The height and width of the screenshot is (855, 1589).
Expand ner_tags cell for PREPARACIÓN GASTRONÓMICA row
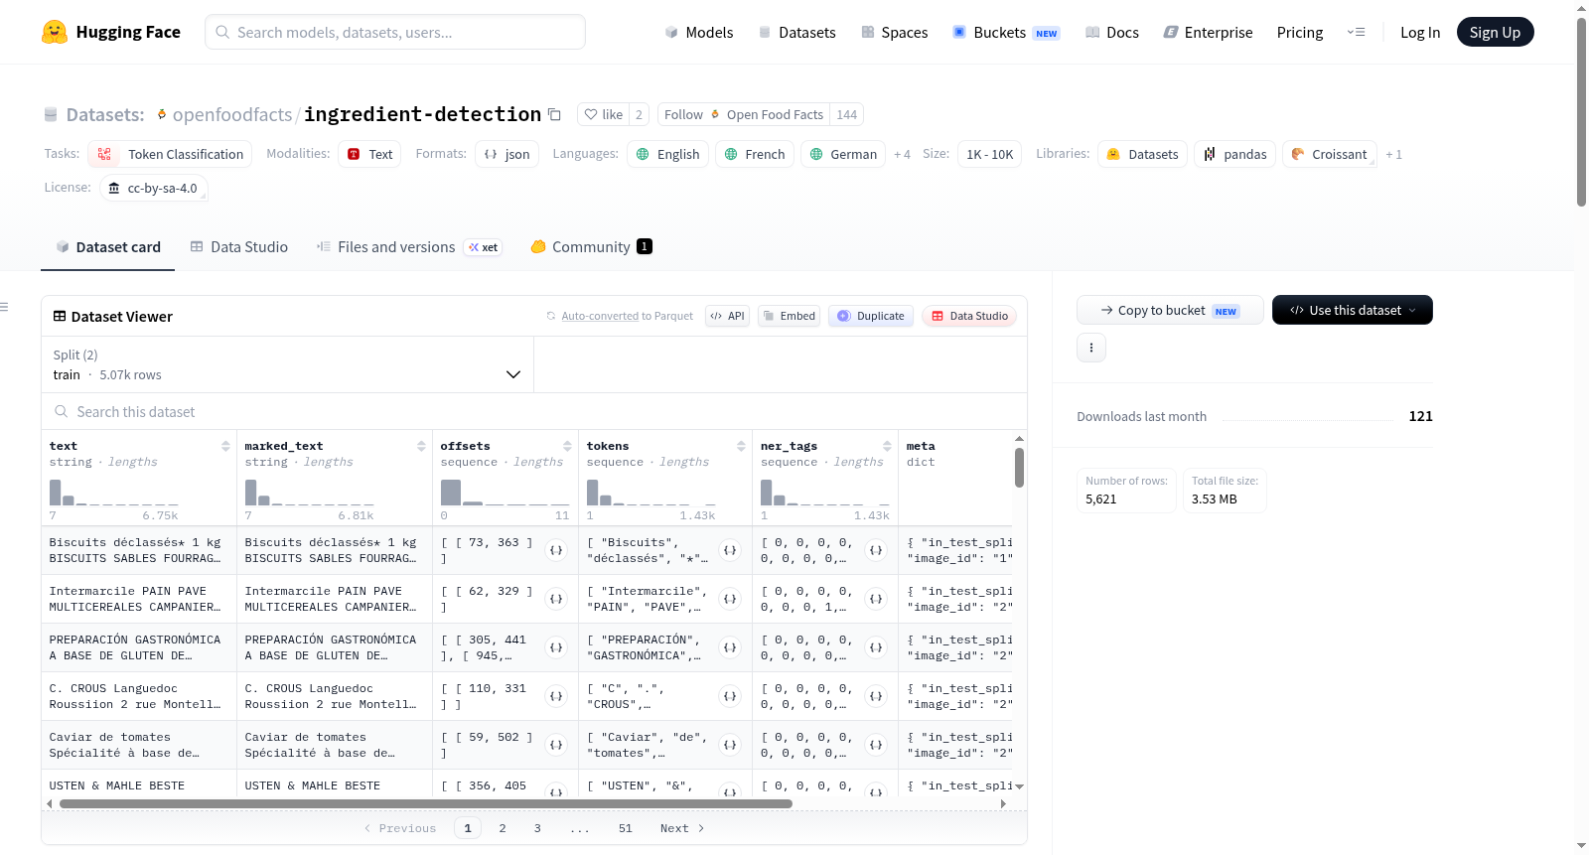click(876, 647)
